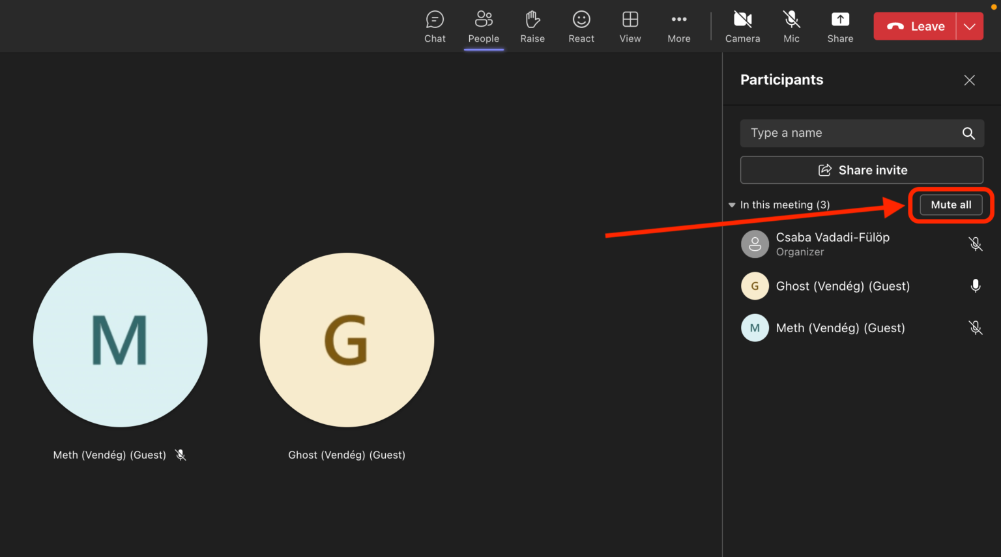
Task: Toggle the People panel
Action: [484, 27]
